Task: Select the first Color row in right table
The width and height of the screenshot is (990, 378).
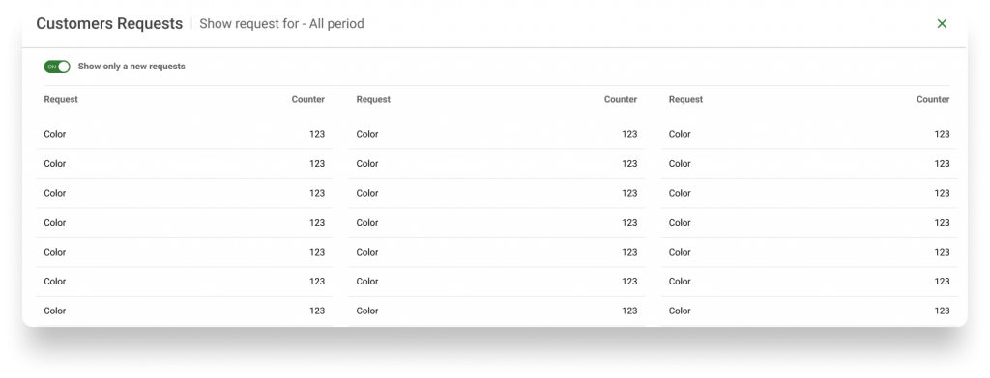Action: click(x=809, y=134)
